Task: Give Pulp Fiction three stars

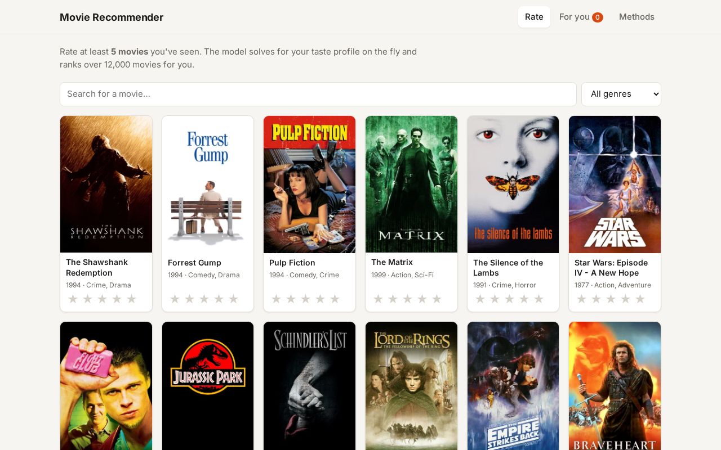Action: pos(305,299)
